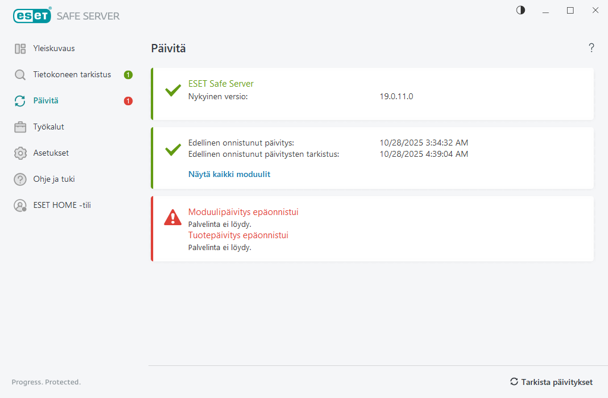Click the Asetukset gear icon

(20, 153)
